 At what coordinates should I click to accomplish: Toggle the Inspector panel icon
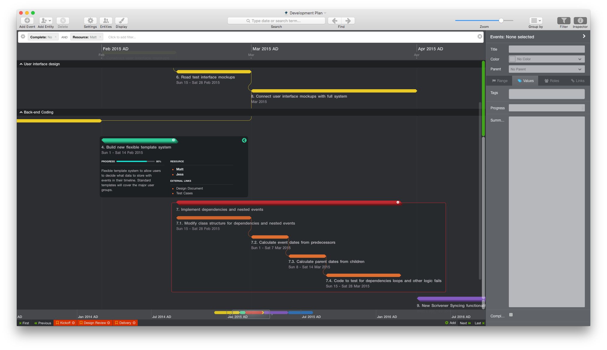click(580, 21)
